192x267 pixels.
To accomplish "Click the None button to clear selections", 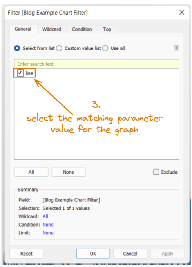I will pos(69,172).
